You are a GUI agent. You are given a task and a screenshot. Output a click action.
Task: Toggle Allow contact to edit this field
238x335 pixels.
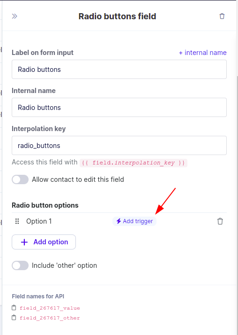[x=20, y=179]
